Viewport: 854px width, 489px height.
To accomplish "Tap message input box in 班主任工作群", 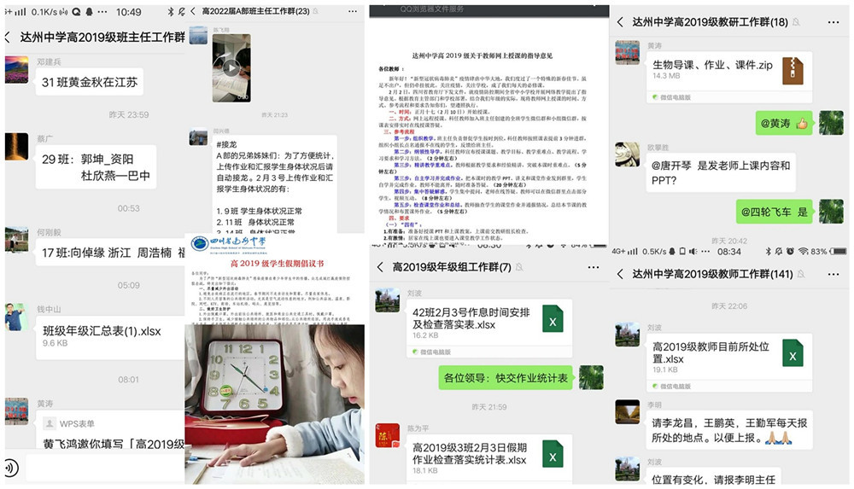I will tap(105, 467).
